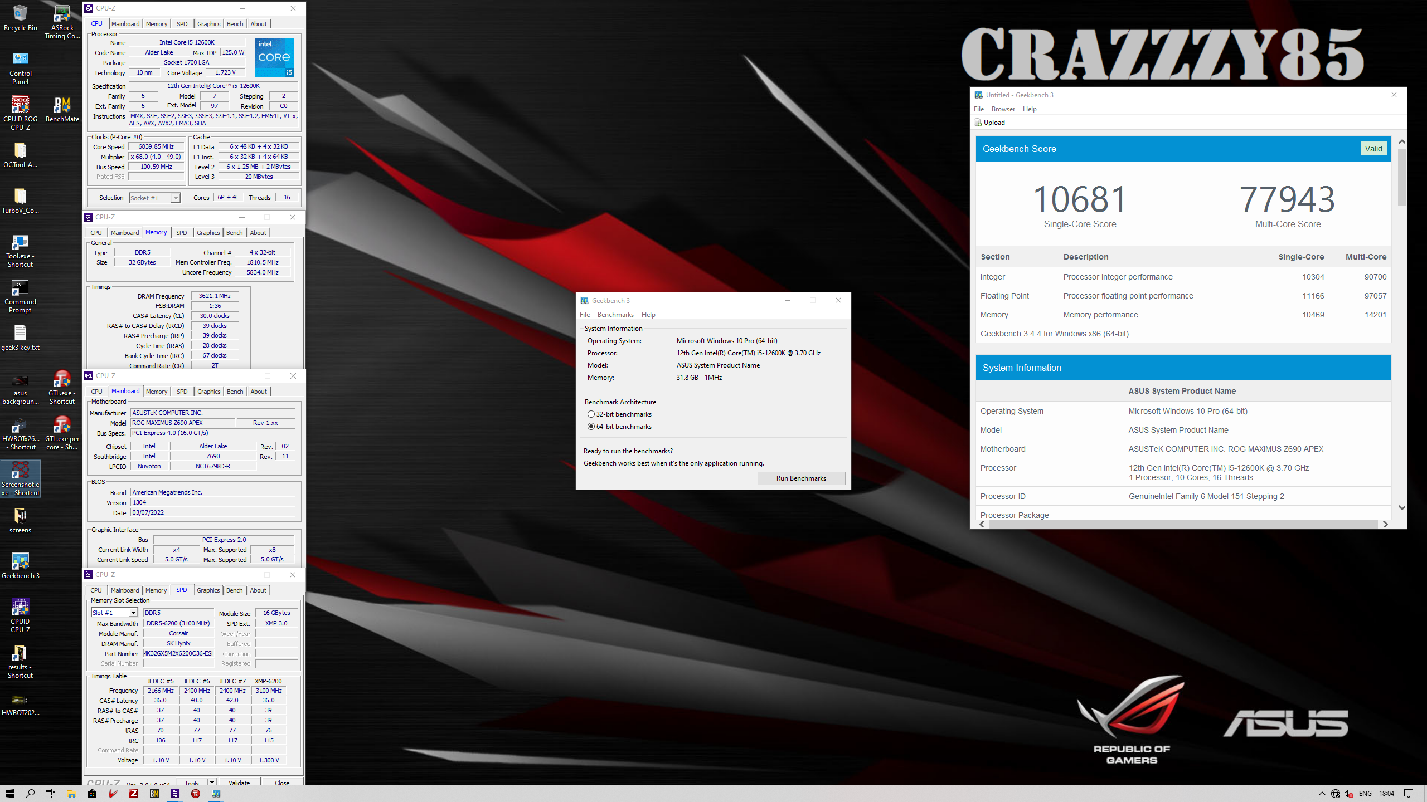1427x802 pixels.
Task: Select 64-bit benchmarks radio button
Action: [x=591, y=427]
